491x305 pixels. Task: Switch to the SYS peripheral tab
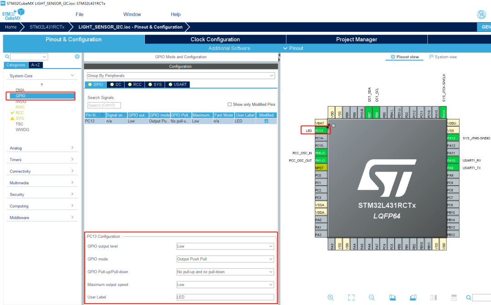155,84
